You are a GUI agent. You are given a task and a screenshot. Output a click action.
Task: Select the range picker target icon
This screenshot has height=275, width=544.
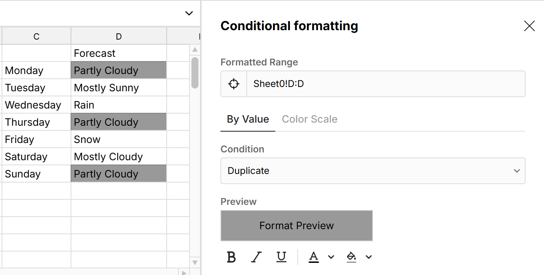(233, 83)
